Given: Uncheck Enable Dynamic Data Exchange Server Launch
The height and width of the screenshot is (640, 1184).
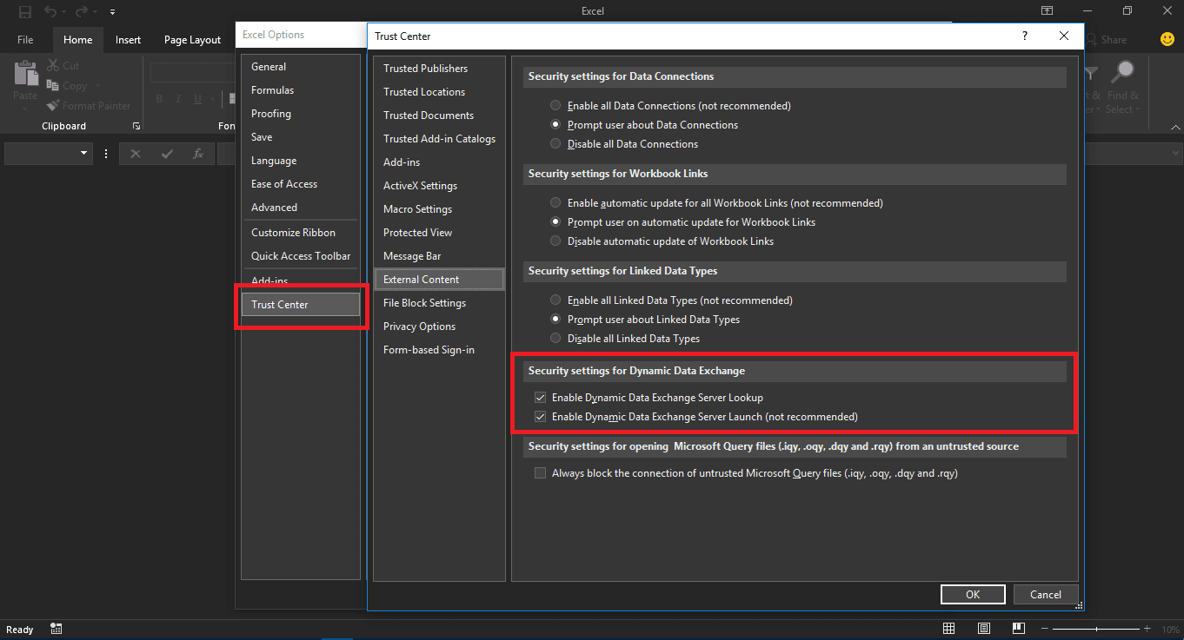Looking at the screenshot, I should tap(540, 417).
